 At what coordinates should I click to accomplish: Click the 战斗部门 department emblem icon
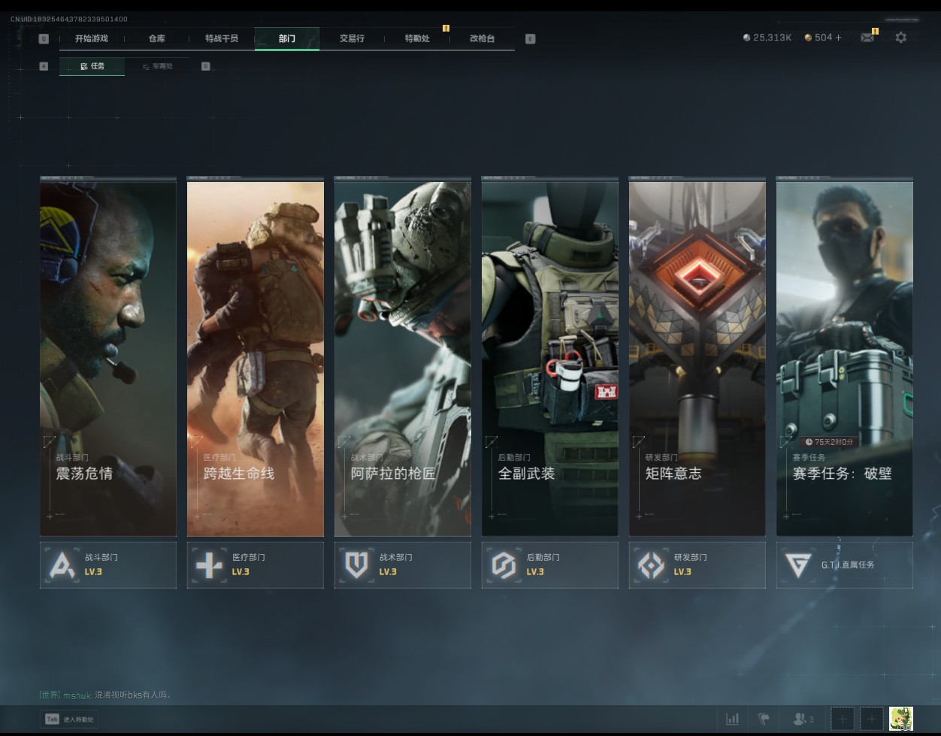pos(62,565)
